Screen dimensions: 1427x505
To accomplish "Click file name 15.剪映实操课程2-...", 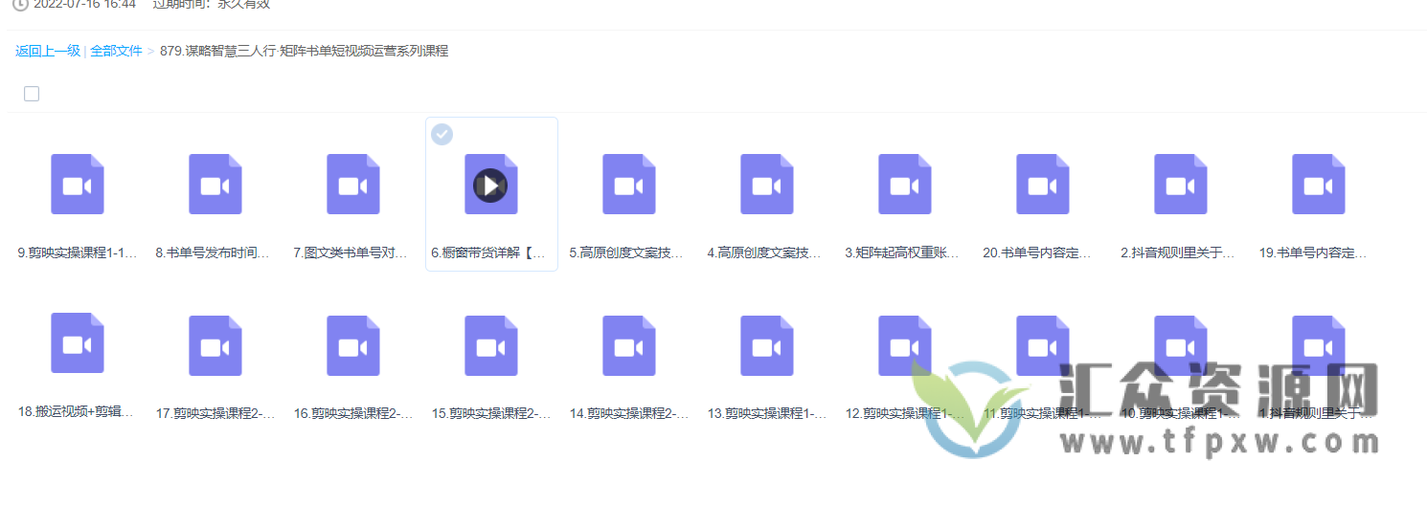I will click(x=491, y=414).
